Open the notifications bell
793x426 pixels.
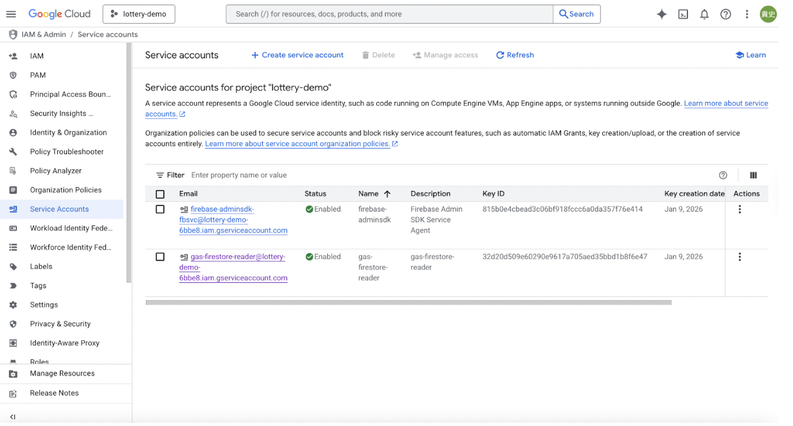pos(705,14)
